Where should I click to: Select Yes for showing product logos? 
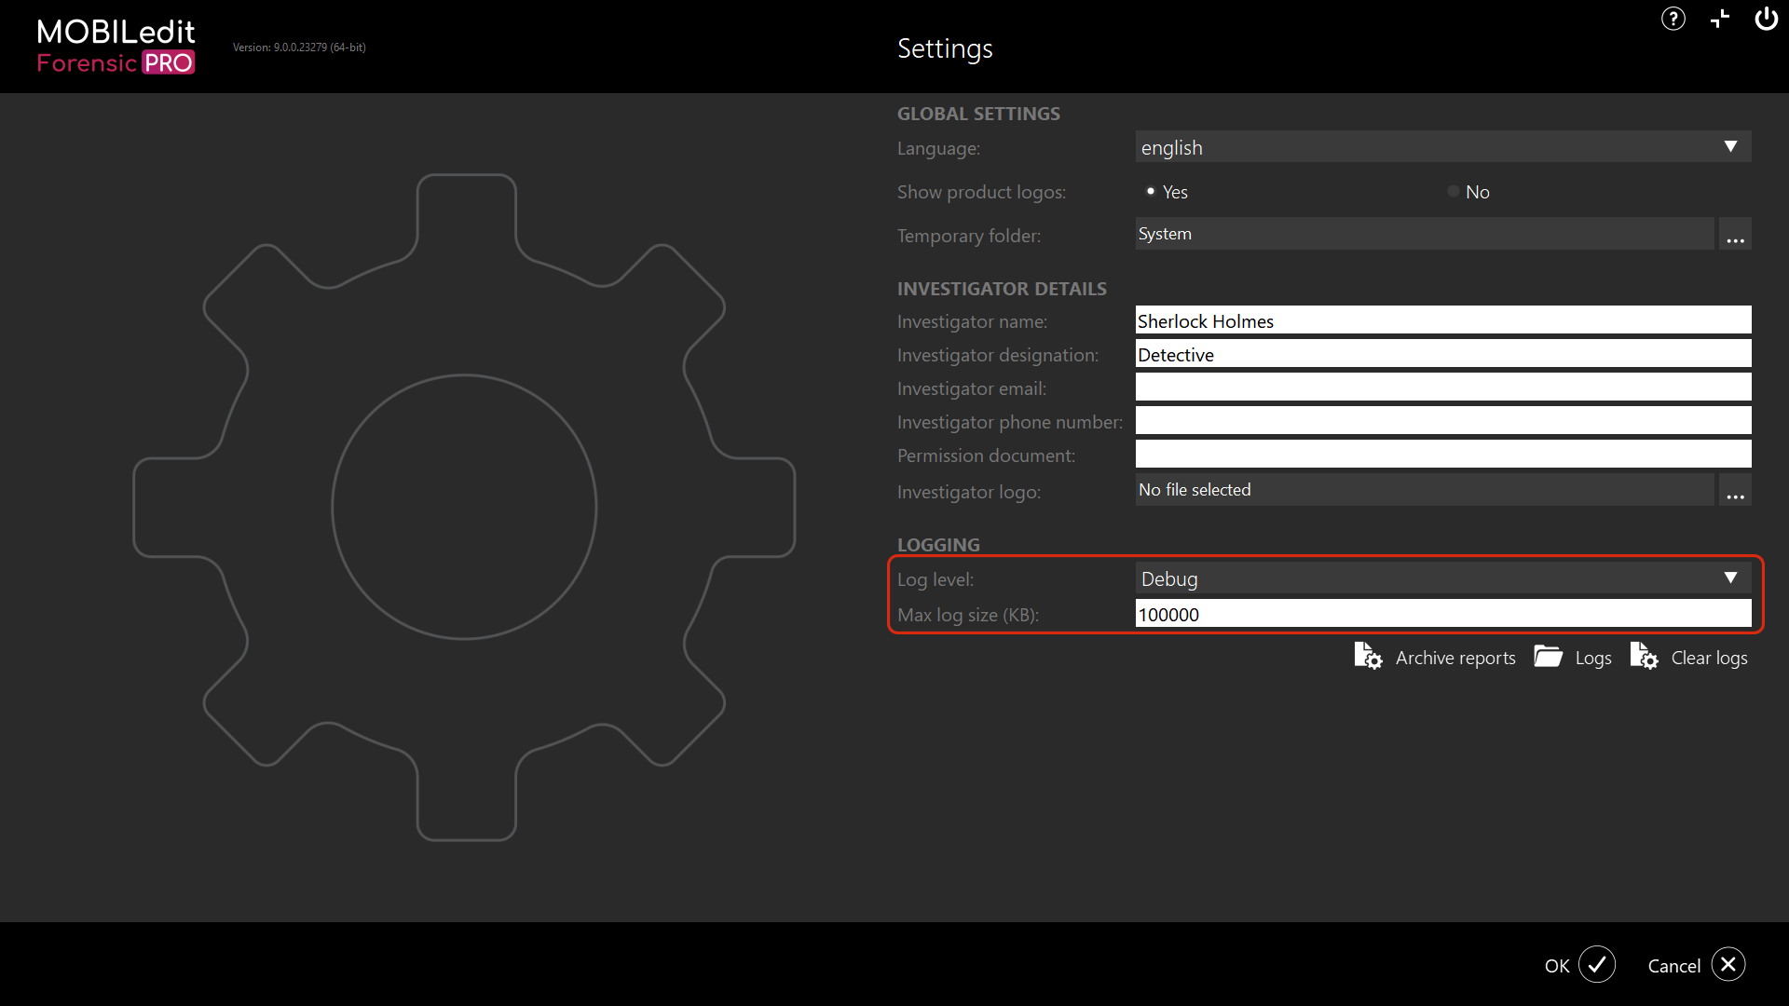[1151, 190]
